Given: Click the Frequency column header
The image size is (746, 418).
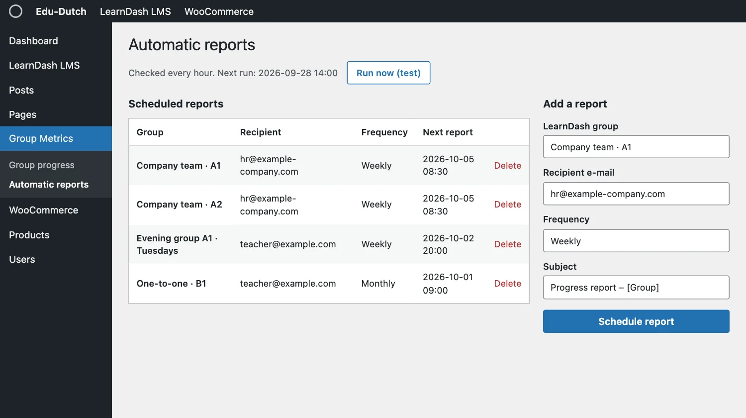Looking at the screenshot, I should pos(384,132).
